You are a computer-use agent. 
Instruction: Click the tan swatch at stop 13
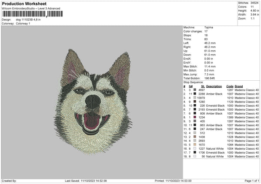click(194, 137)
